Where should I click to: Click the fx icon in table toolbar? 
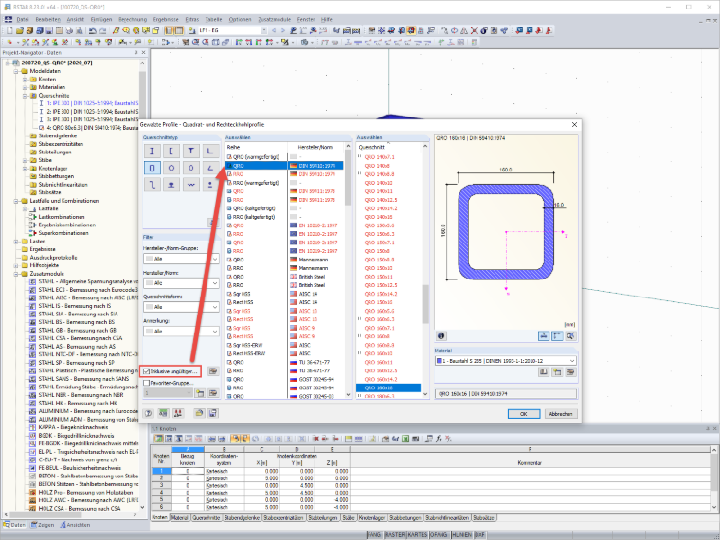[x=439, y=439]
